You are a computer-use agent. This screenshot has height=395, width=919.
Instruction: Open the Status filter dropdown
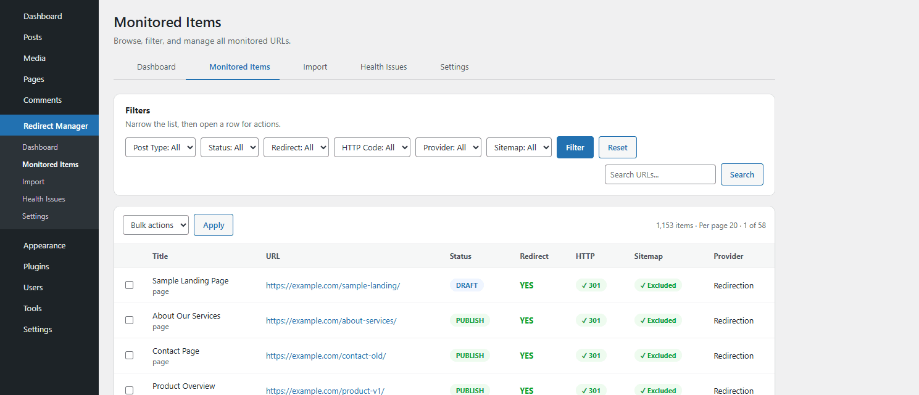click(230, 147)
